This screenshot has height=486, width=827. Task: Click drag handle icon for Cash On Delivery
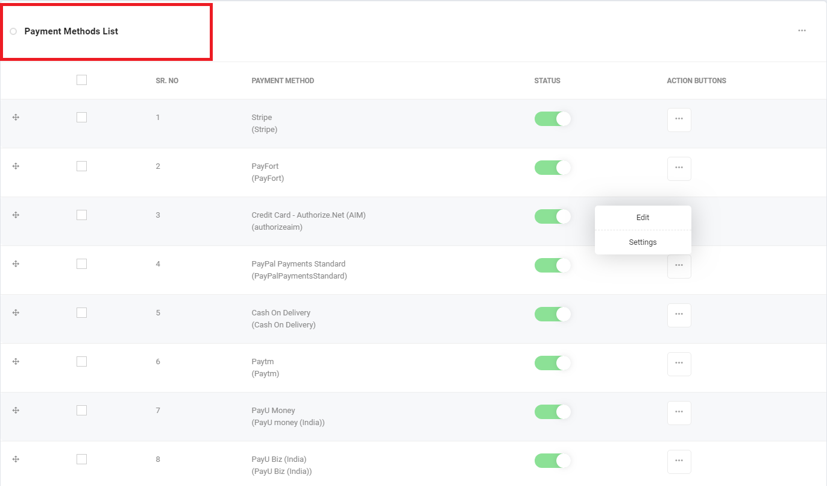coord(16,312)
